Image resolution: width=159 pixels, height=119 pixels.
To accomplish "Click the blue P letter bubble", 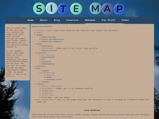I will tap(120, 9).
